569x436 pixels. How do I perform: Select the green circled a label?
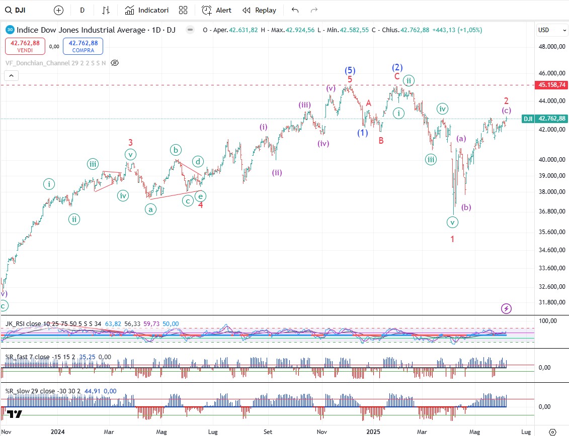pos(150,209)
